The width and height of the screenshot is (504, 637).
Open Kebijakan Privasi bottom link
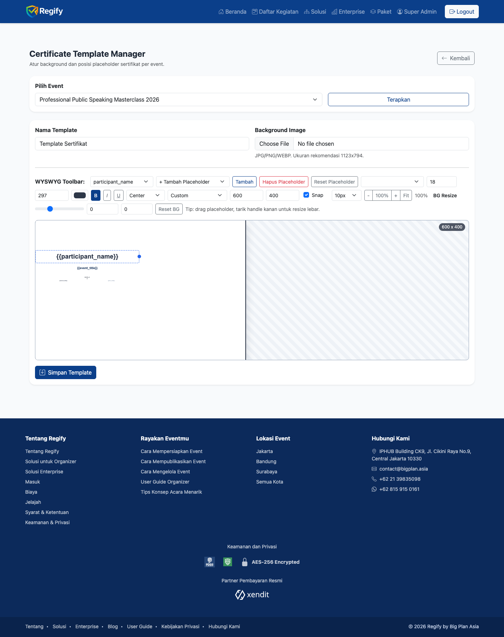pos(180,626)
